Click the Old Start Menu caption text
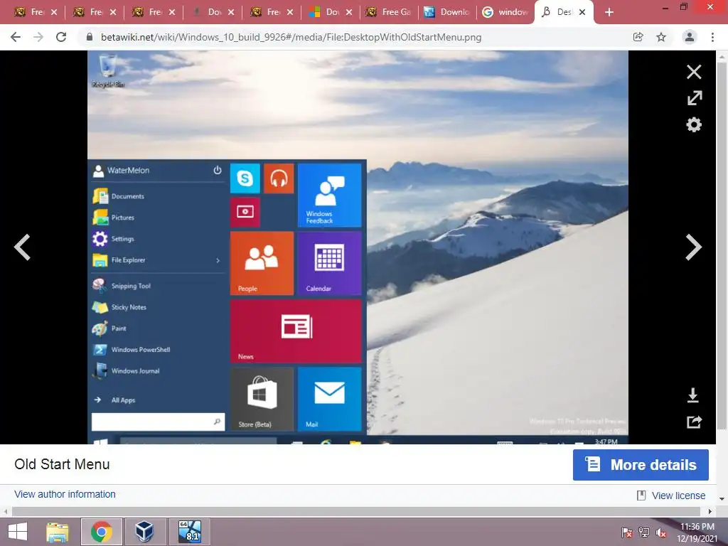 point(62,464)
